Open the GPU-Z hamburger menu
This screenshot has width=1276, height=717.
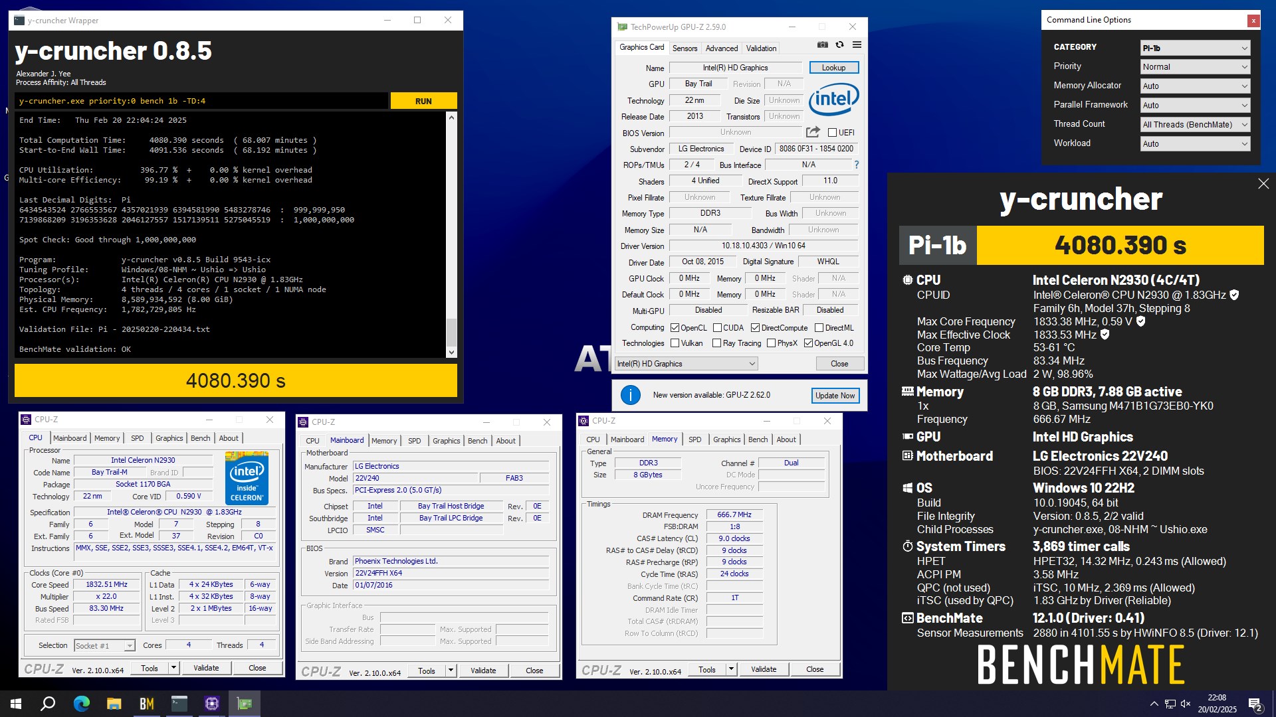pyautogui.click(x=857, y=45)
